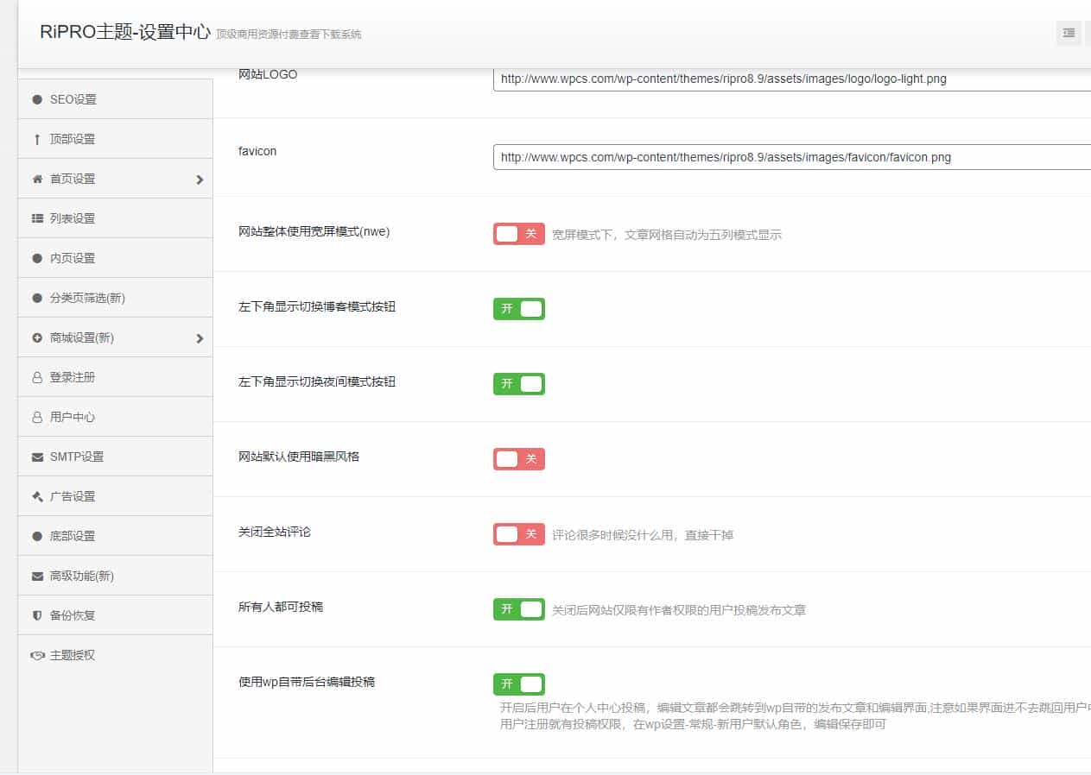Turn off 左下角显示切换博客模式按钮 switch
1091x775 pixels.
pos(519,309)
